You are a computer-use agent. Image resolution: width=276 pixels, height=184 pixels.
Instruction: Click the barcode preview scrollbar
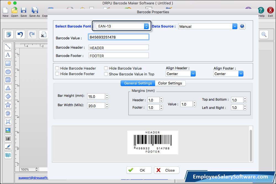pyautogui.click(x=251, y=145)
